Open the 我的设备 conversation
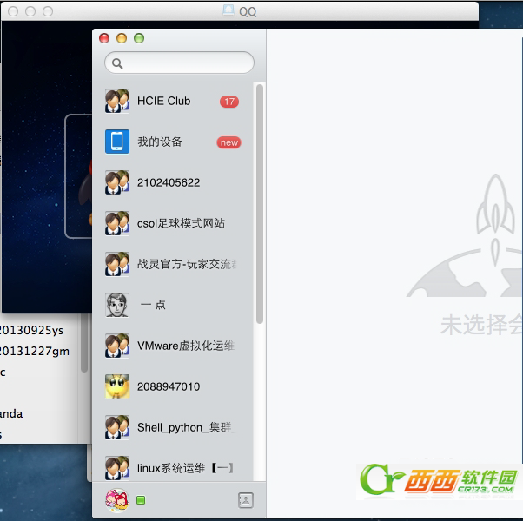Viewport: 523px width, 521px height. (x=173, y=142)
